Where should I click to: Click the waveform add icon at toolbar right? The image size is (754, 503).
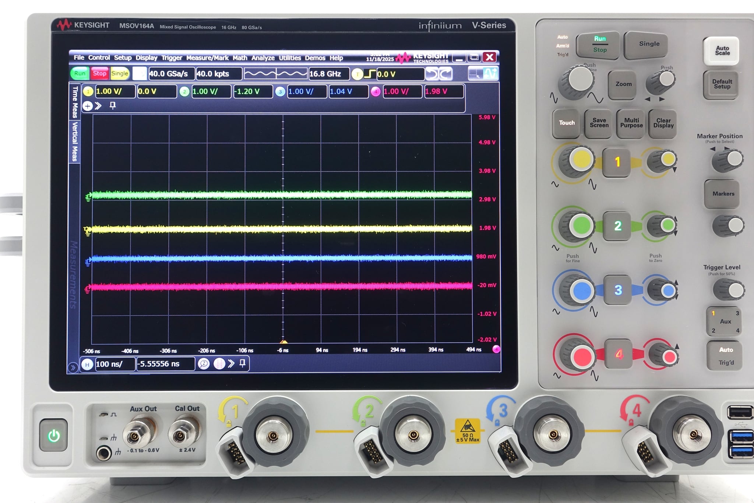490,74
